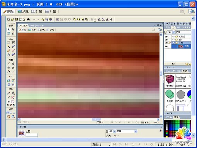Select the Scale tool
The height and width of the screenshot is (148, 197).
pos(8,34)
